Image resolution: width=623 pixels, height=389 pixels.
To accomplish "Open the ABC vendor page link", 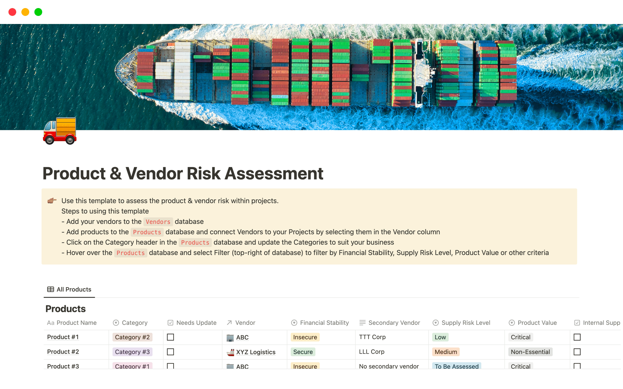I will pos(242,337).
